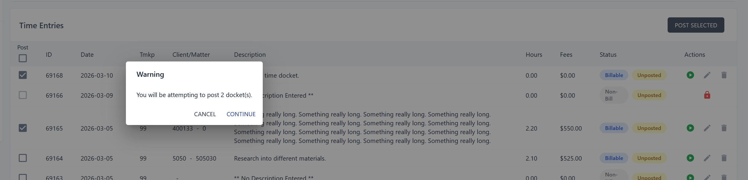Delete entry 69168 using the trash icon
The width and height of the screenshot is (748, 180).
[x=724, y=75]
